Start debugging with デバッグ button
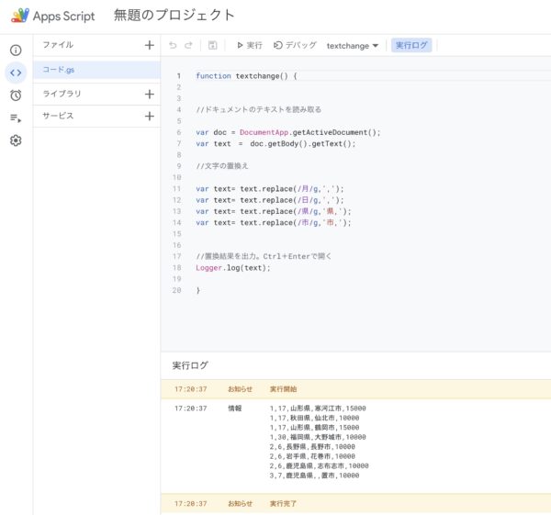Image resolution: width=551 pixels, height=515 pixels. 295,45
